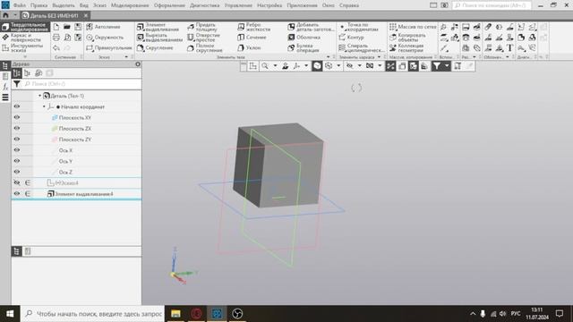573x322 pixels.
Task: Expand Элементы каркаса panel arrow
Action: click(x=379, y=57)
